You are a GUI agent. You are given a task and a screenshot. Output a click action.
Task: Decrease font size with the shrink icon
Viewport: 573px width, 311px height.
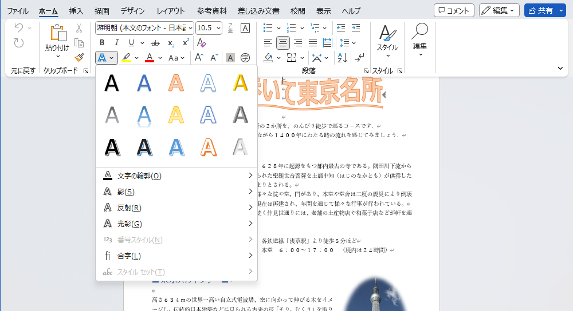click(x=214, y=57)
